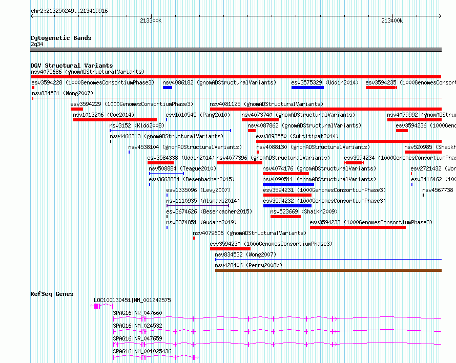Screen dimensions: 456x363
Task: Click the nsv3152 (Kidd2008) label
Action: click(x=137, y=125)
